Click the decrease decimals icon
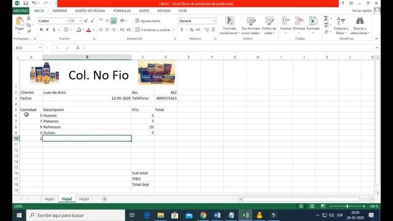 [x=213, y=30]
